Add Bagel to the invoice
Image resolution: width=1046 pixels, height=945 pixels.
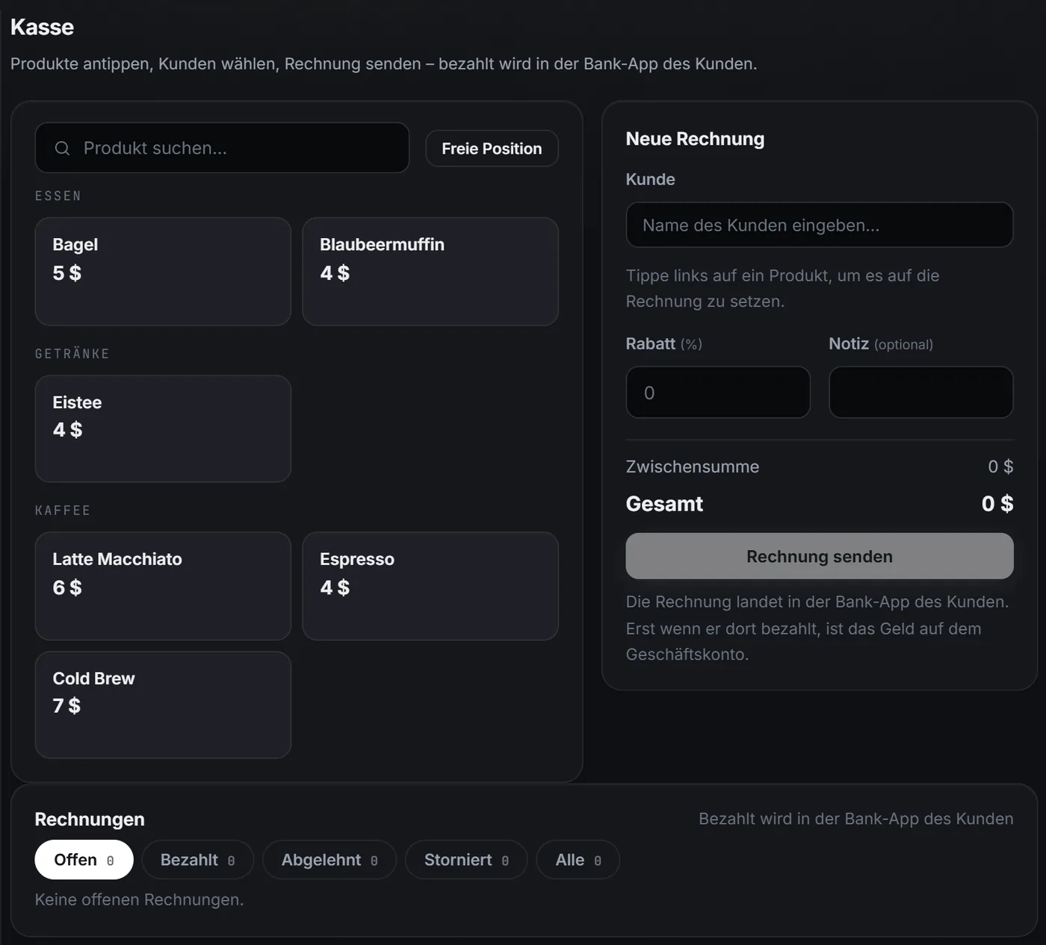(x=163, y=271)
